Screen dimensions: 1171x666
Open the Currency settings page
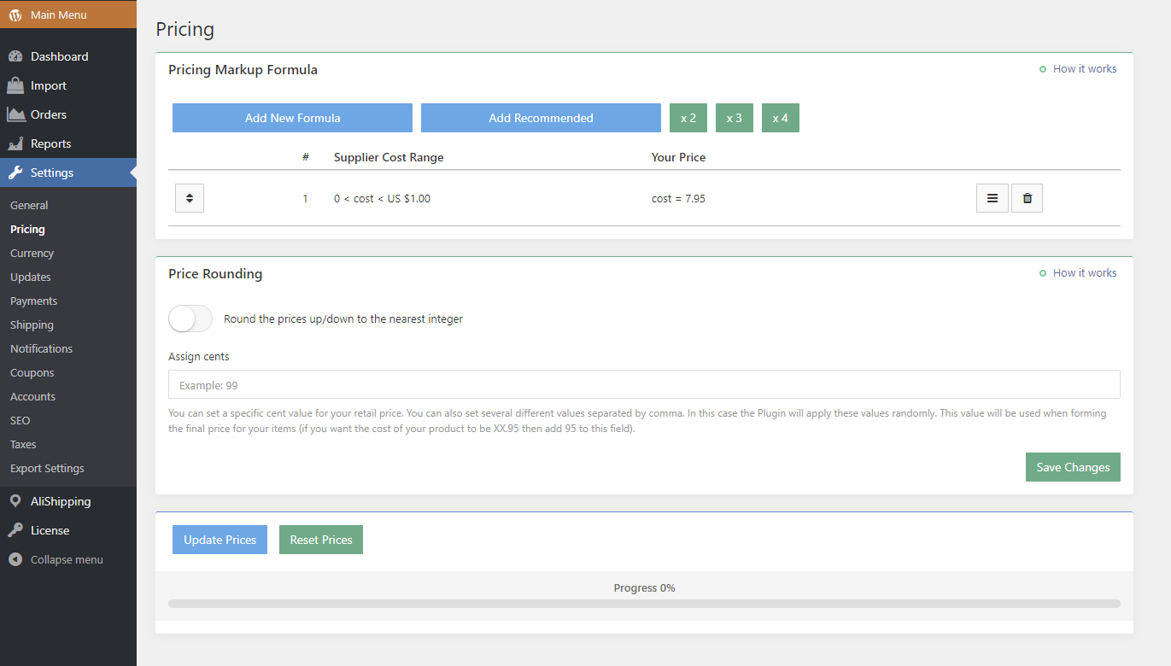point(32,253)
